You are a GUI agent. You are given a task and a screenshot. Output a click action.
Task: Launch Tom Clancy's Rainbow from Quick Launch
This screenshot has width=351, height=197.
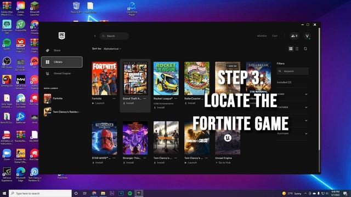[x=61, y=112]
